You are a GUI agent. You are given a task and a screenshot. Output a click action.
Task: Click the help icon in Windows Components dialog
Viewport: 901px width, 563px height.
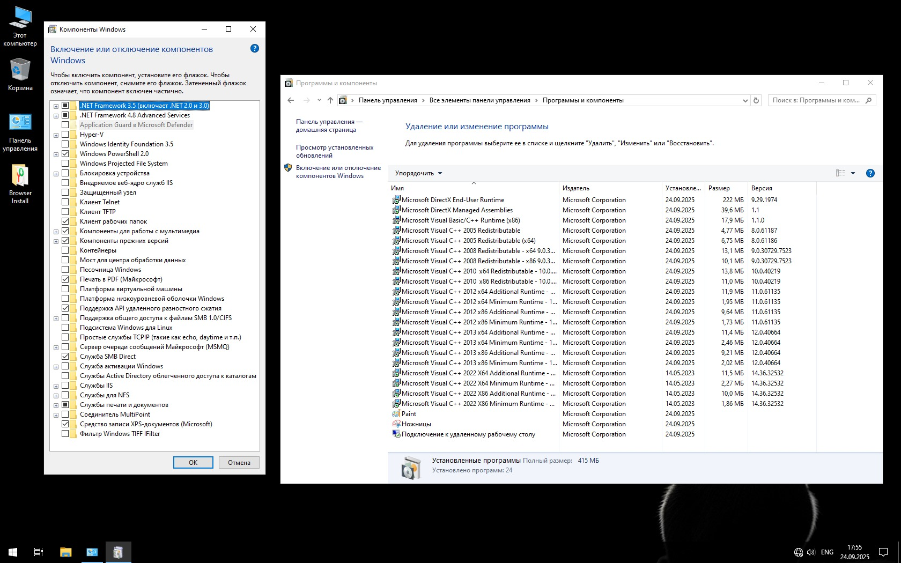pyautogui.click(x=255, y=48)
